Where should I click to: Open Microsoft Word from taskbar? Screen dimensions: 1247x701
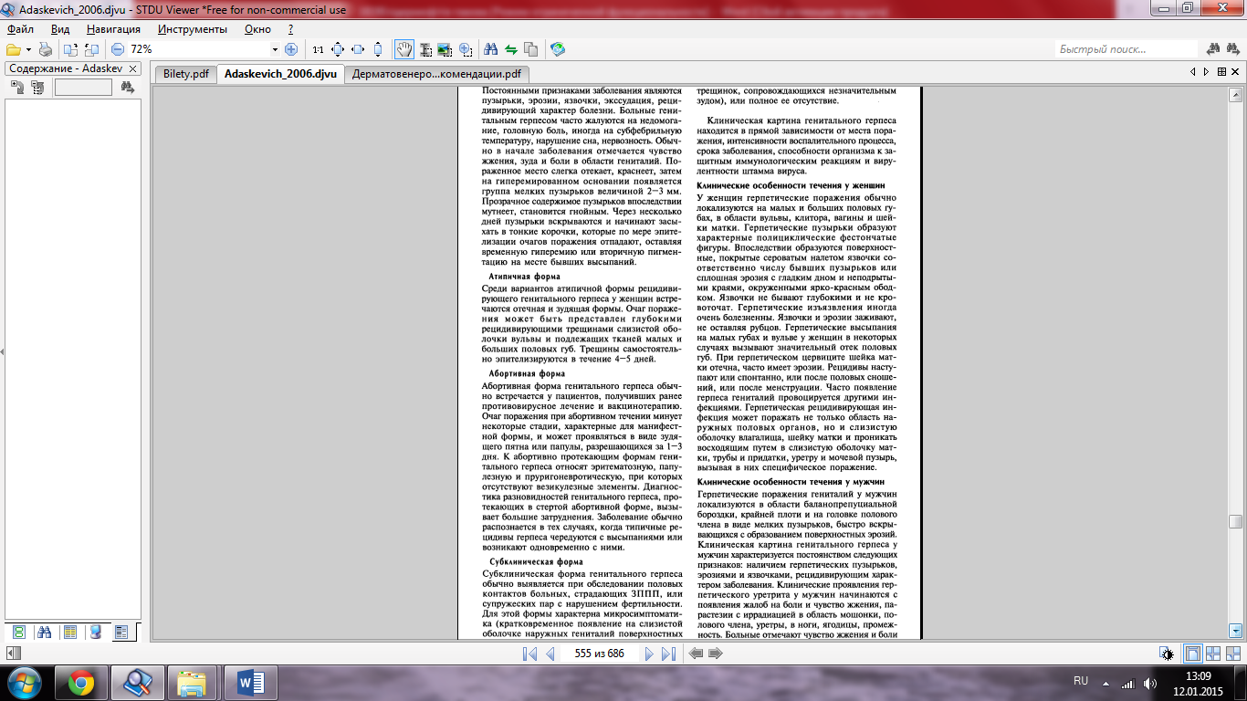coord(249,683)
